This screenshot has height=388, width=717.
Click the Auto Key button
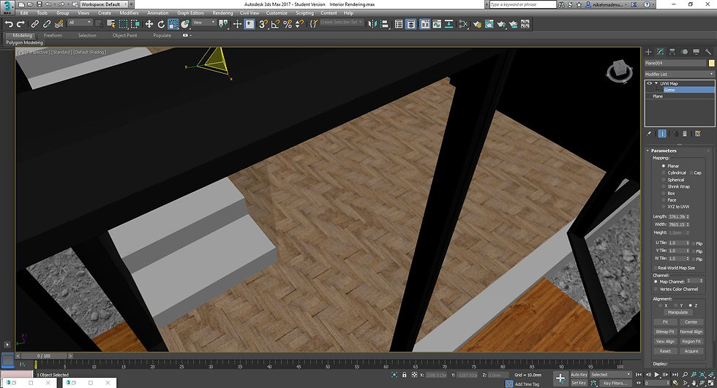coord(579,375)
